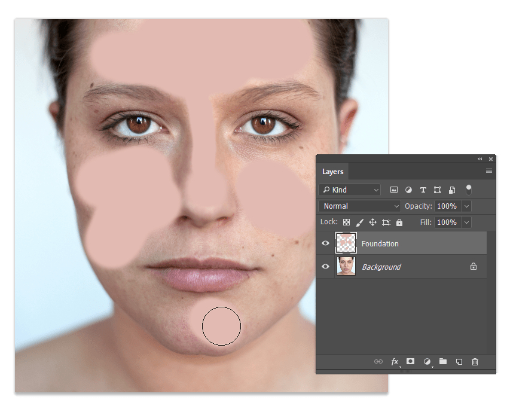507x415 pixels.
Task: Hide the Foundation layer
Action: coord(326,243)
